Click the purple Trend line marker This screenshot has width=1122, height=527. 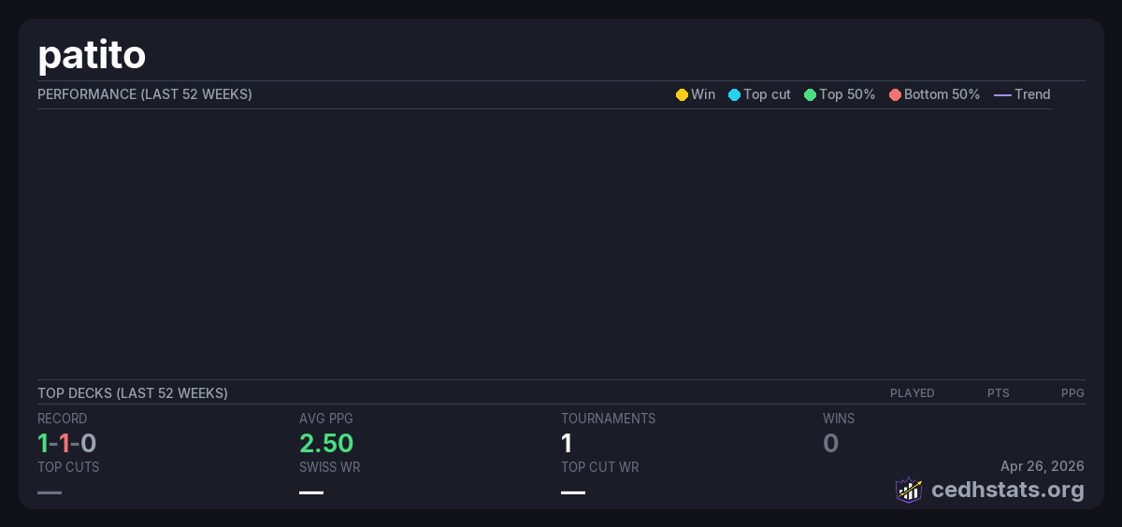click(1002, 94)
